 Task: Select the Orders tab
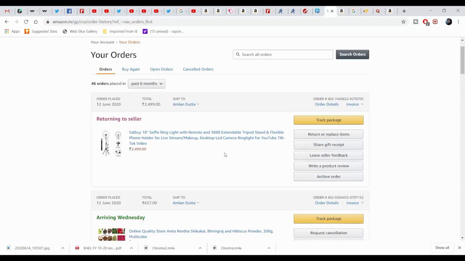(x=105, y=69)
